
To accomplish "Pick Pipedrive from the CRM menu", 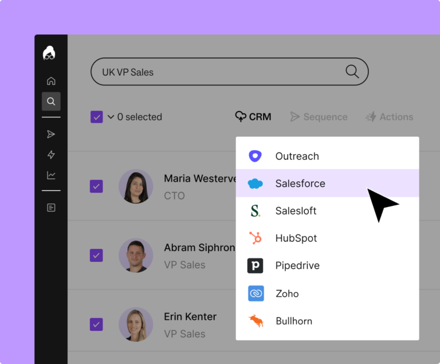I will (x=297, y=266).
